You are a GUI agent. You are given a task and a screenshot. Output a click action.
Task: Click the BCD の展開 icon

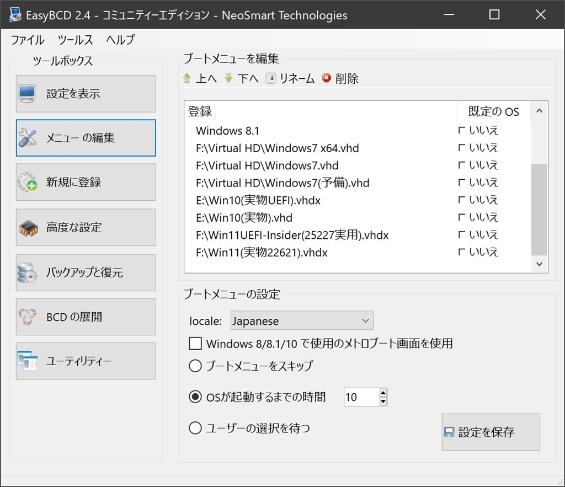tap(28, 317)
